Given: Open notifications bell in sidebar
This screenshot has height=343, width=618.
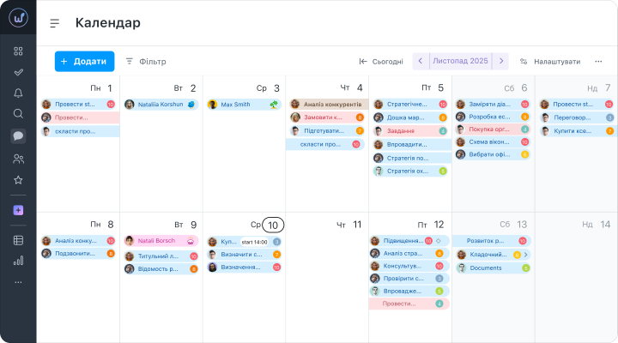Looking at the screenshot, I should pos(18,93).
